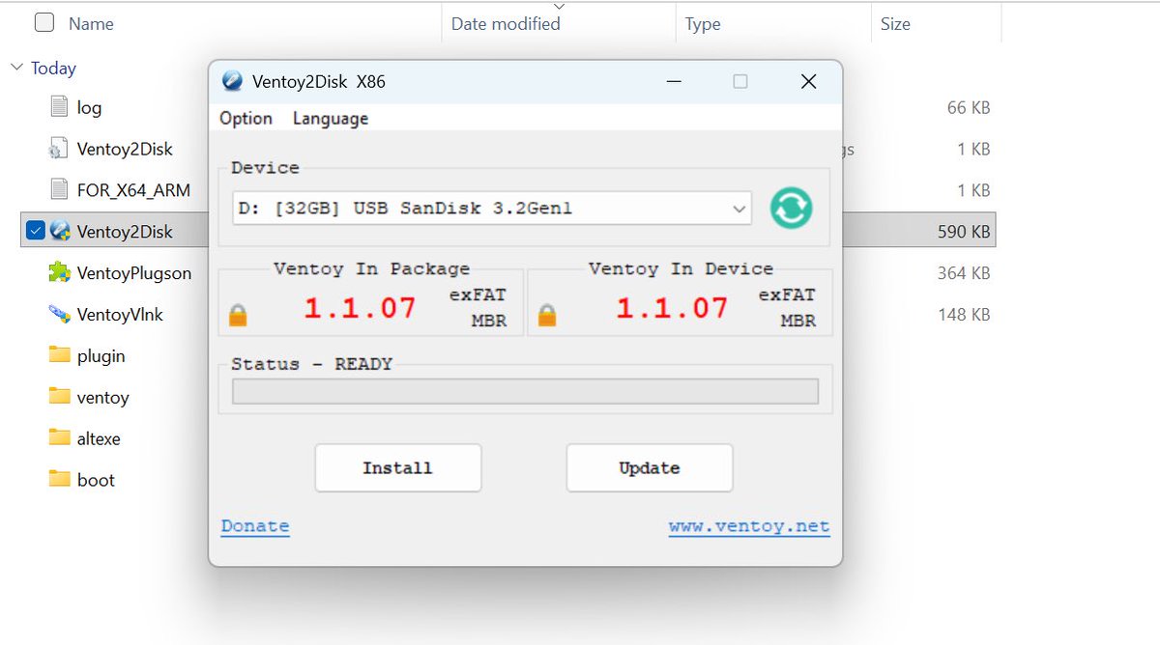Viewport: 1160px width, 645px height.
Task: Click the package version 1.1.07 text
Action: (361, 308)
